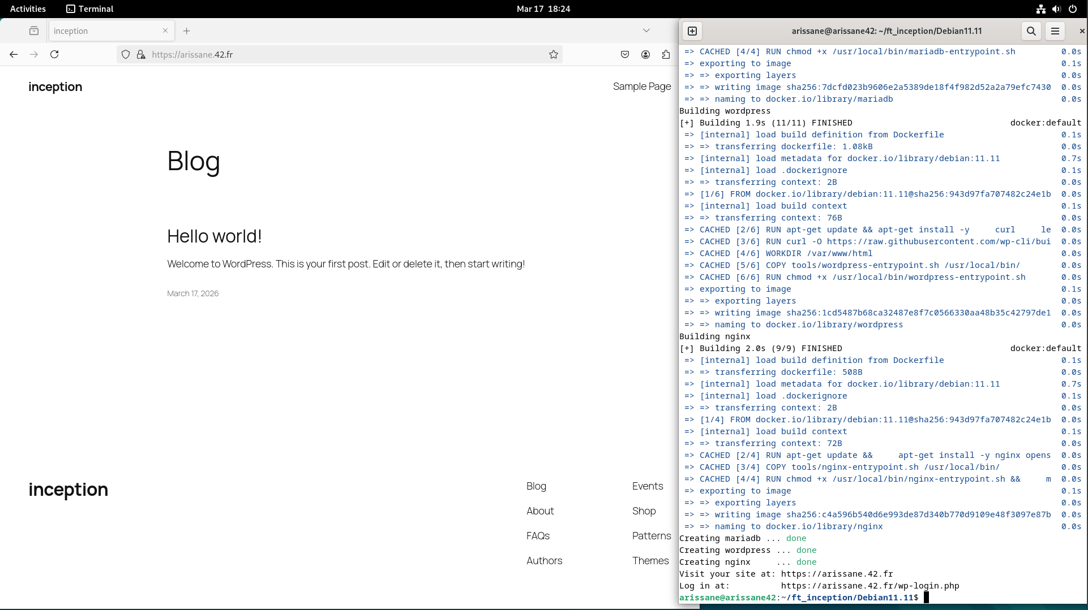Viewport: 1088px width, 610px height.
Task: Show site security lock info
Action: point(141,54)
